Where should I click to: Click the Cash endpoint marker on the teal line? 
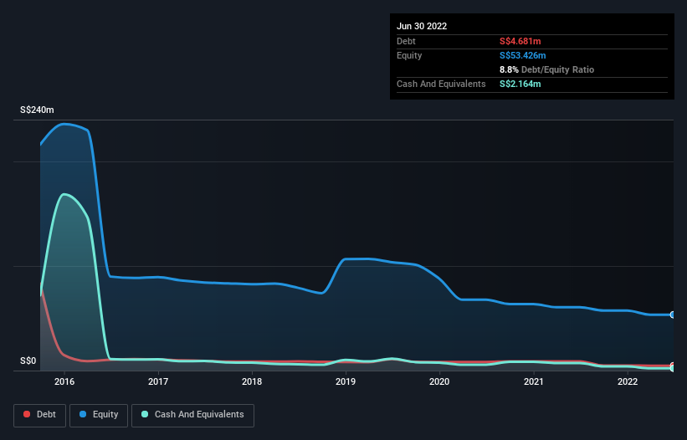(x=673, y=369)
